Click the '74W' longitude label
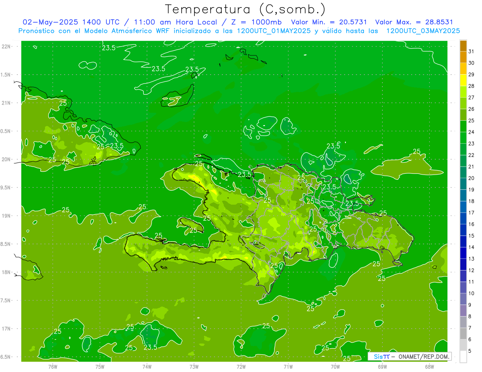 tap(147, 366)
